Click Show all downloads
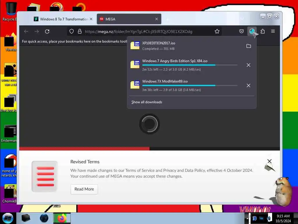The image size is (298, 224). point(147,102)
